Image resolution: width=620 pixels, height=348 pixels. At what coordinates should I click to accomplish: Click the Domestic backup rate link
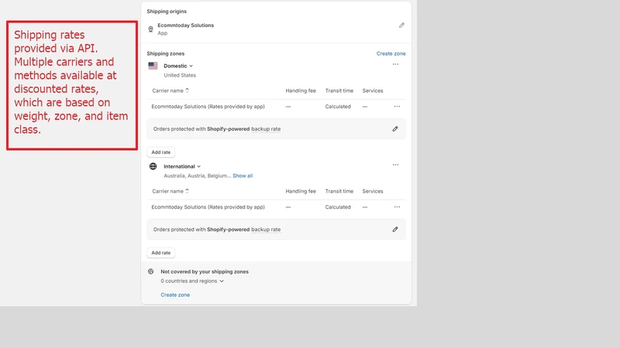point(266,129)
